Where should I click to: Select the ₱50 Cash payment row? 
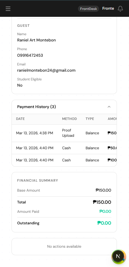tap(64, 148)
